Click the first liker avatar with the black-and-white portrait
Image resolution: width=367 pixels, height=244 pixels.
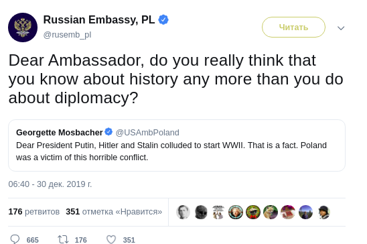183,212
